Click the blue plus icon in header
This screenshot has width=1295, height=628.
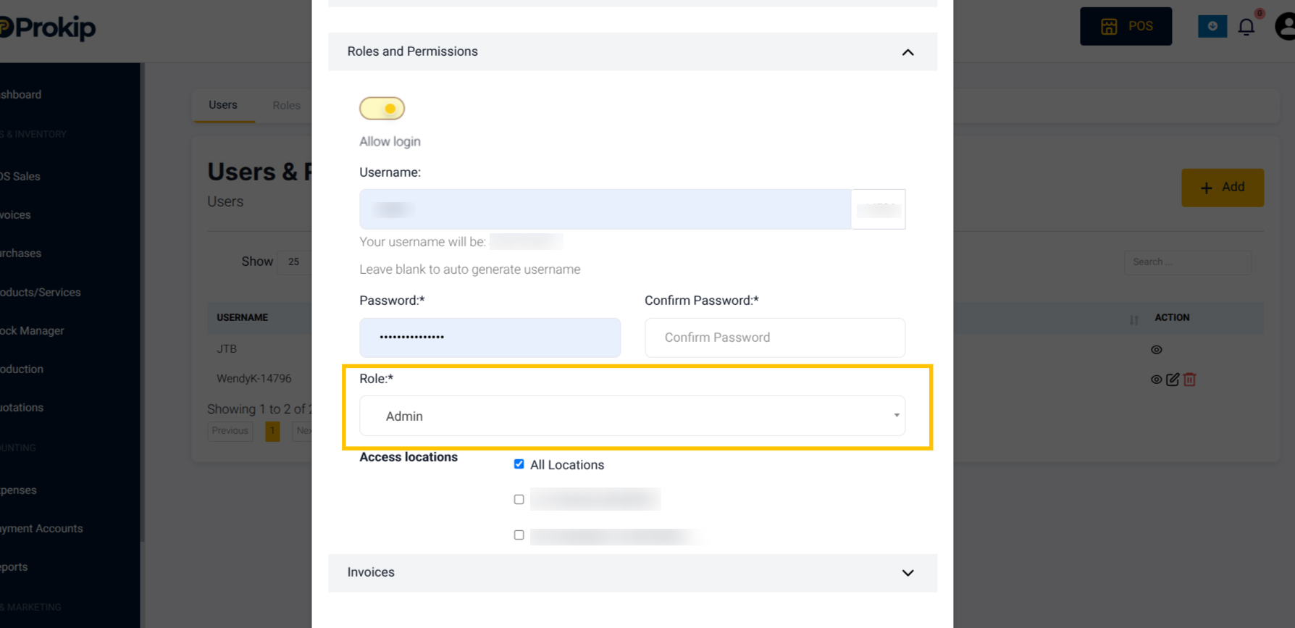[1212, 26]
